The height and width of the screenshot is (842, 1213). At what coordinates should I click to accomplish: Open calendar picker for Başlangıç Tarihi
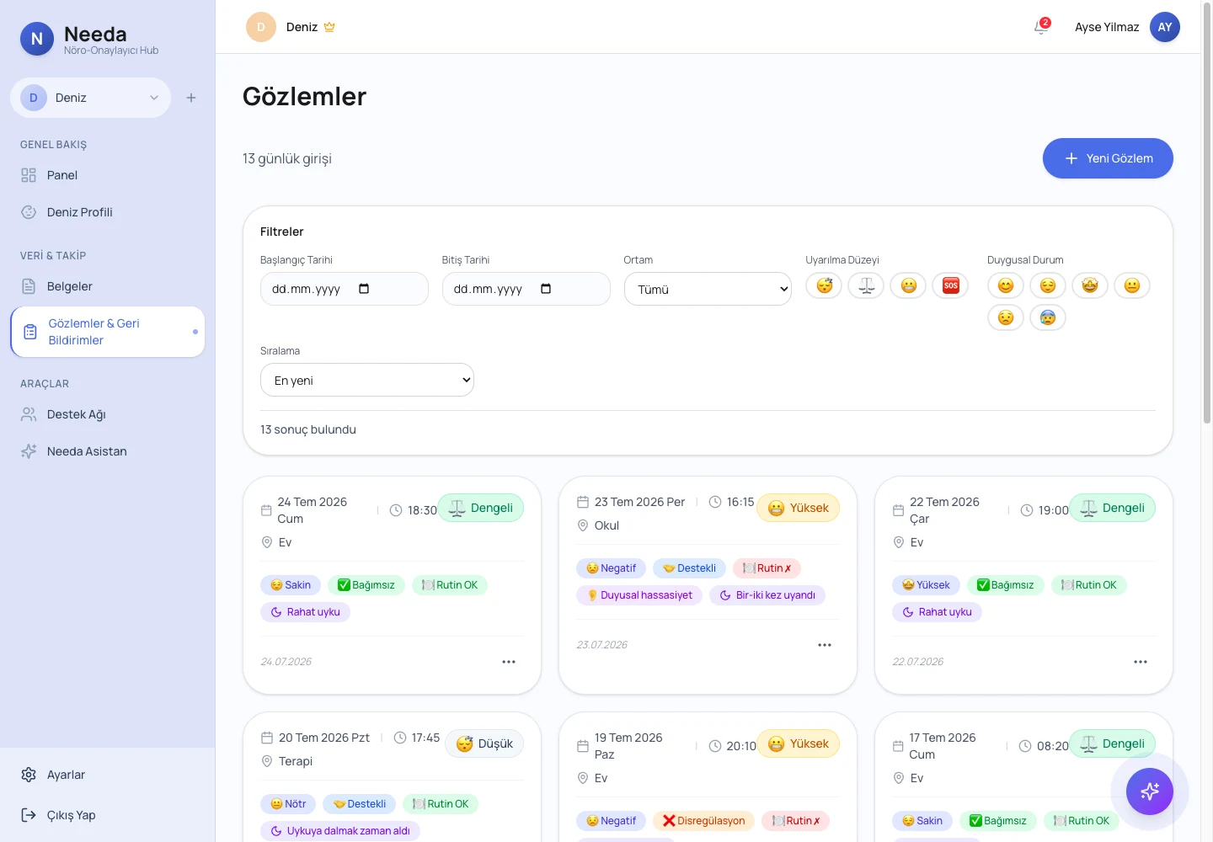(364, 289)
